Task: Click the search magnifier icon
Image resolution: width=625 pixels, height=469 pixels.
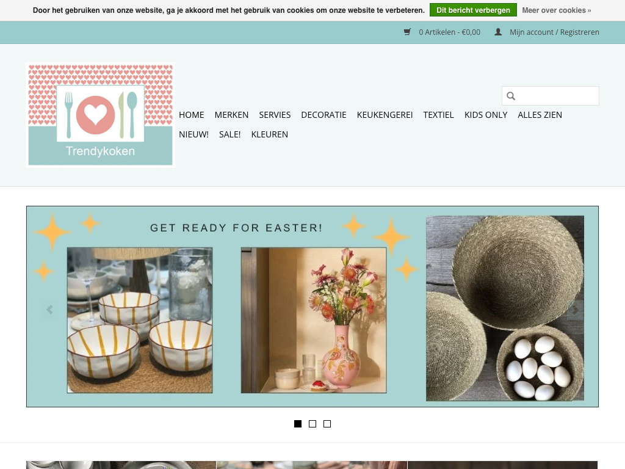Action: point(511,96)
